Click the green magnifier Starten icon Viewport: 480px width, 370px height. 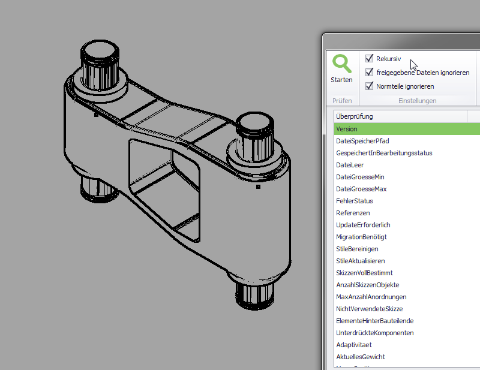tap(341, 64)
